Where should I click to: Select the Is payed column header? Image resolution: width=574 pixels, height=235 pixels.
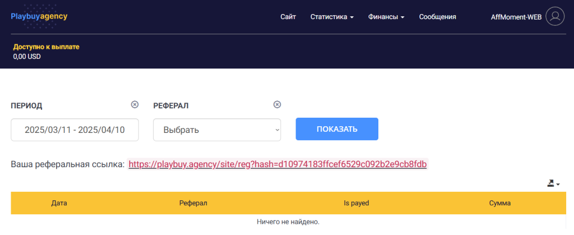pyautogui.click(x=356, y=203)
